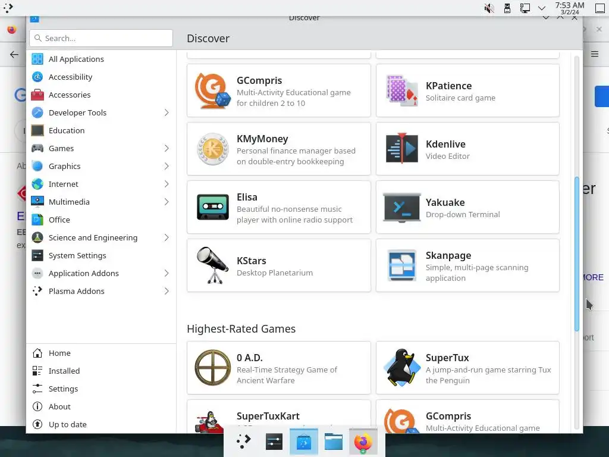This screenshot has height=457, width=609.
Task: Open the KStars Desktop Planetarium card
Action: tap(279, 265)
